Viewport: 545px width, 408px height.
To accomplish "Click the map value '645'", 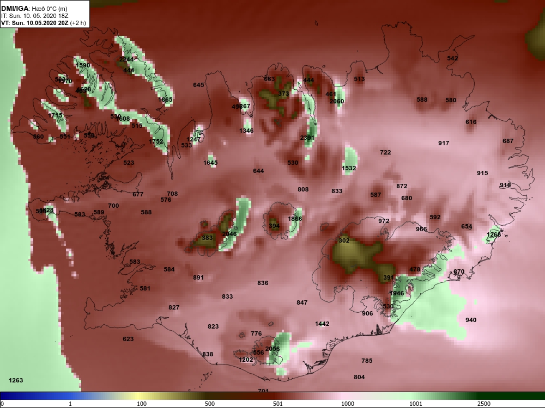I will pos(198,85).
